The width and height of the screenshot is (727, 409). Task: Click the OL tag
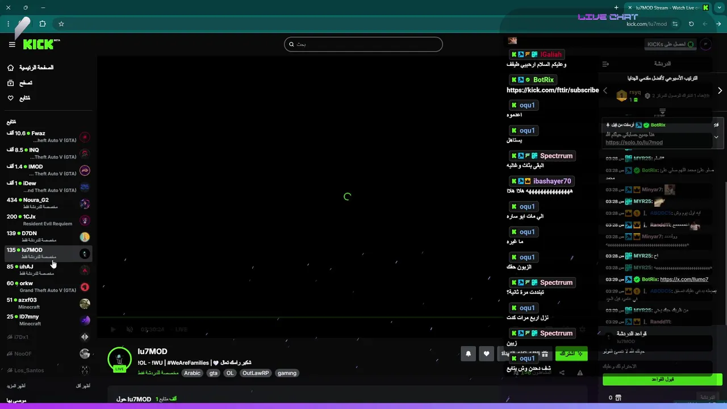pyautogui.click(x=230, y=373)
